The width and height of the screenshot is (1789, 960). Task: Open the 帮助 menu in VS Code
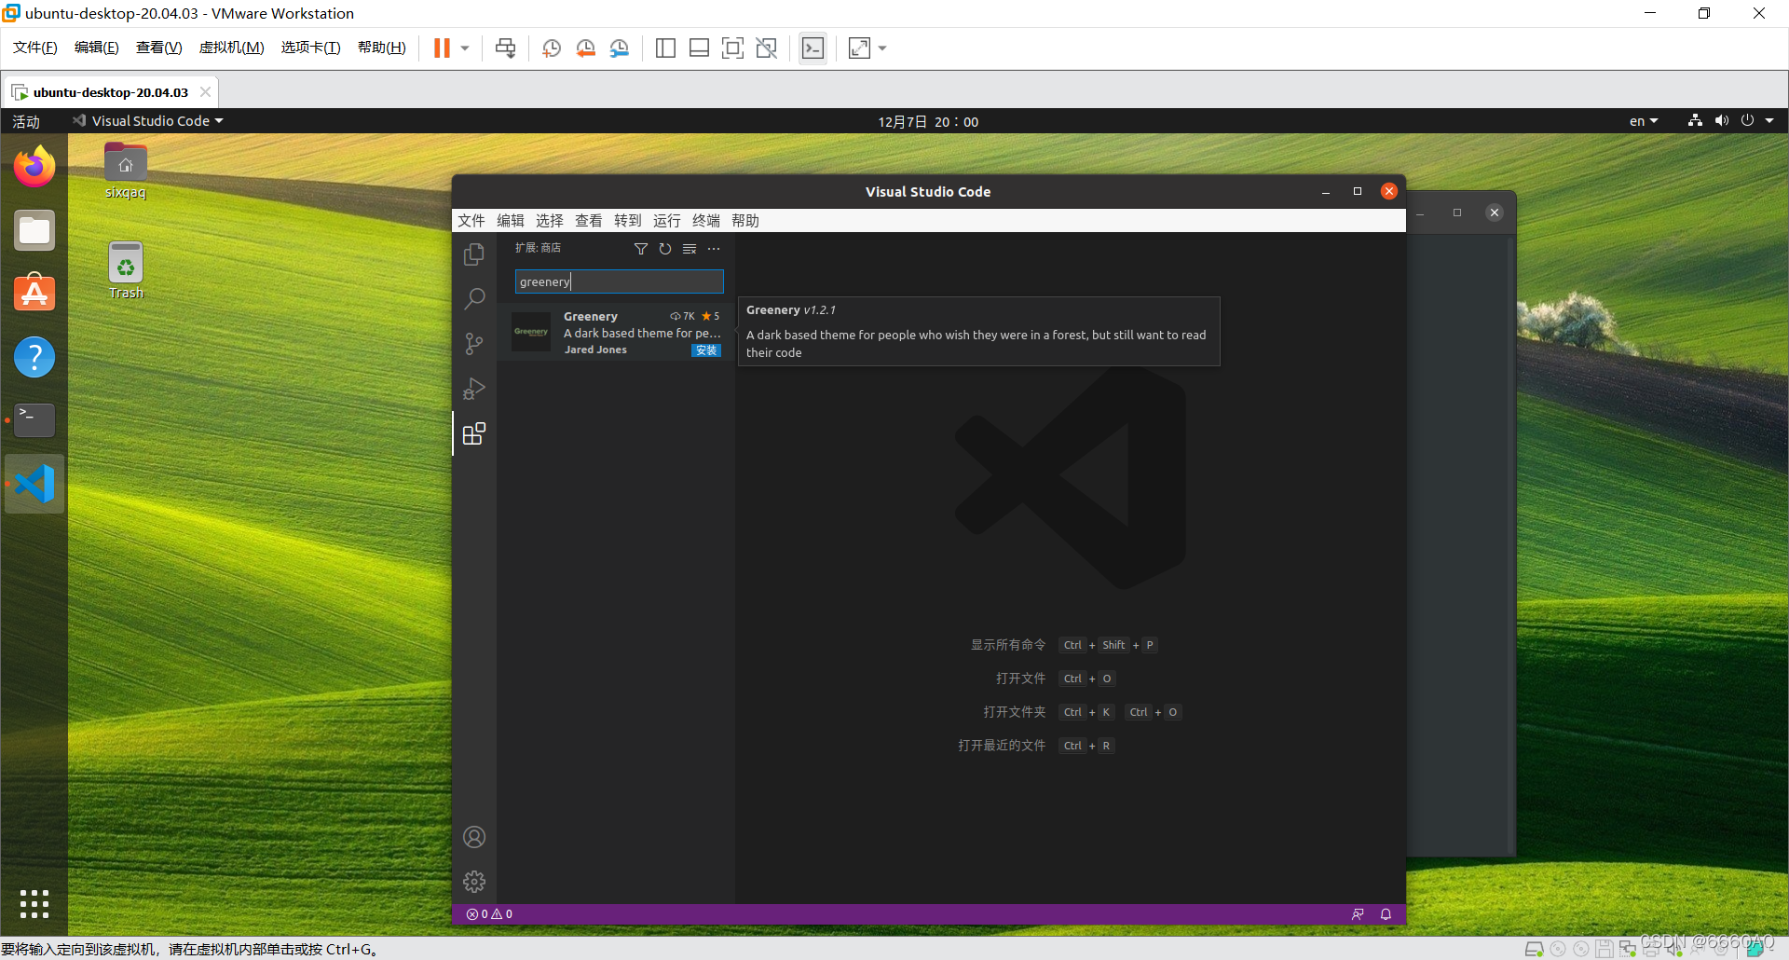pyautogui.click(x=745, y=221)
